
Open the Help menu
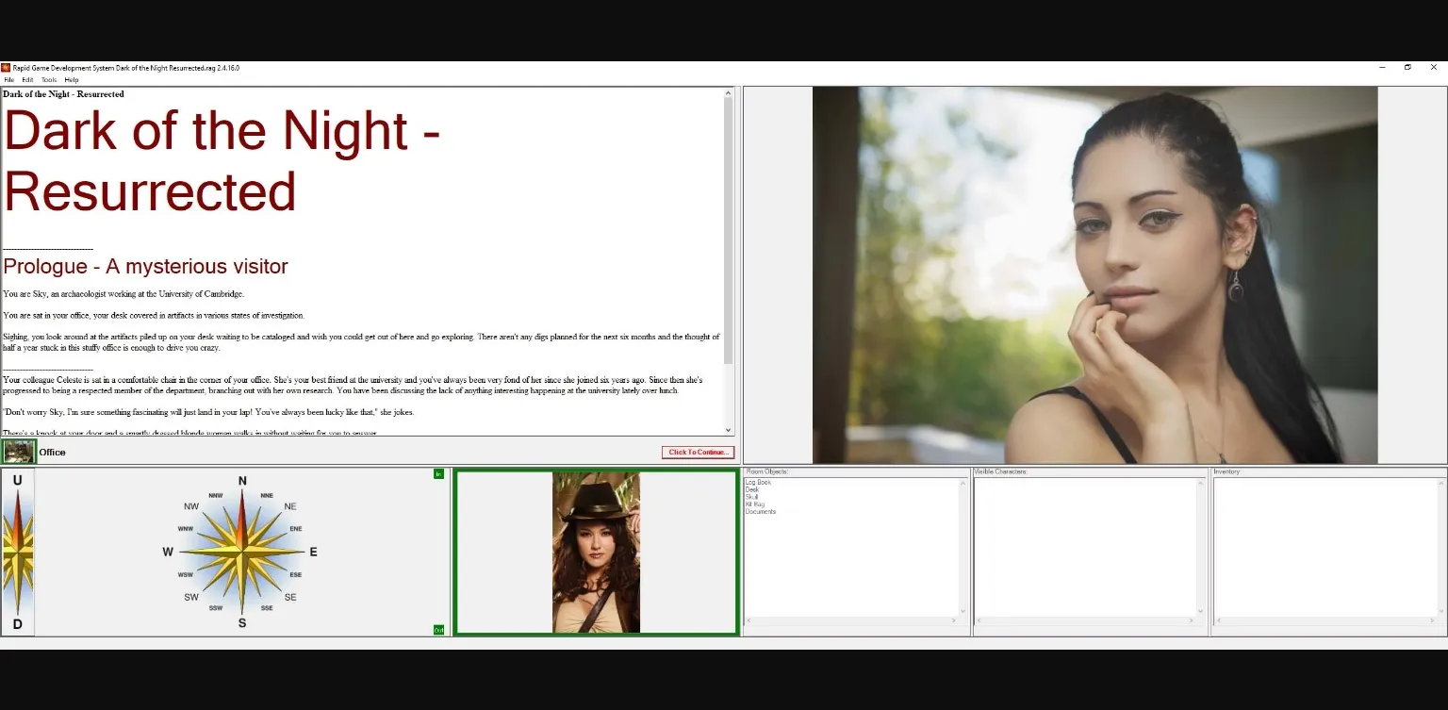tap(72, 80)
